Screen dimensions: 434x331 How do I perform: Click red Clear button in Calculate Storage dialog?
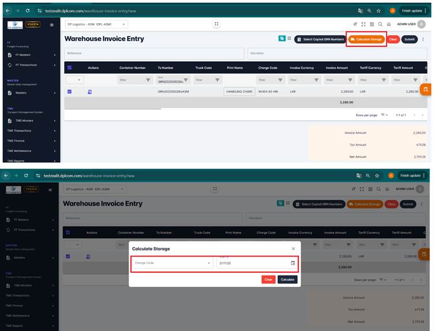tap(268, 280)
